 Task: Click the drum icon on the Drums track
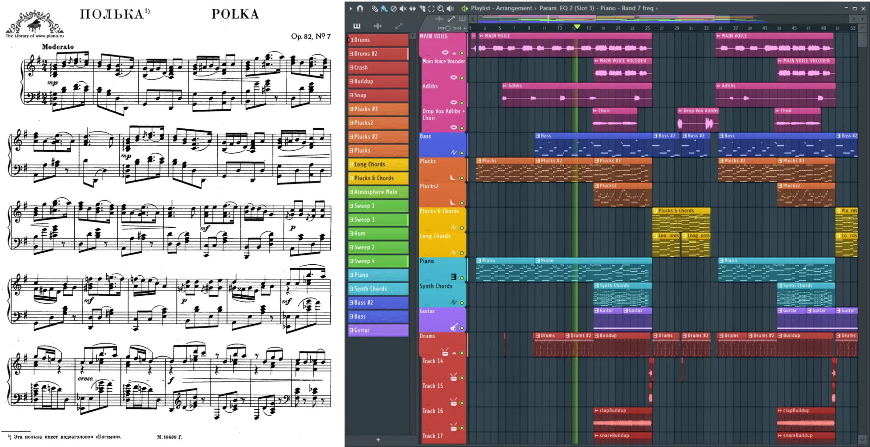445,352
